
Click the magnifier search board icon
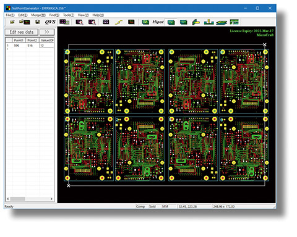coord(79,22)
